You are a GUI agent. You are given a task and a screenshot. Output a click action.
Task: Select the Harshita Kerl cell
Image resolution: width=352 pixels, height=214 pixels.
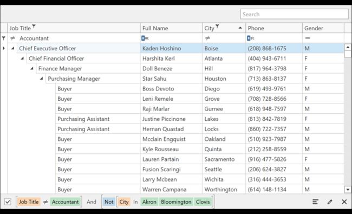point(171,59)
